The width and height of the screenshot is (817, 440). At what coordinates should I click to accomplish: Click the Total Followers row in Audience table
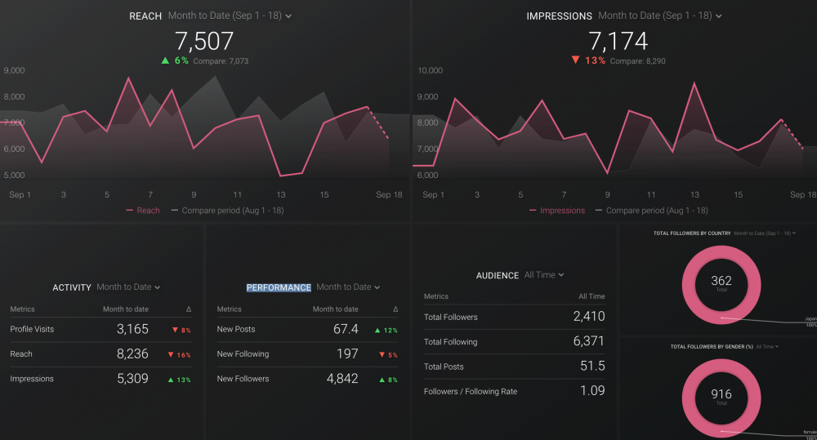coord(514,317)
